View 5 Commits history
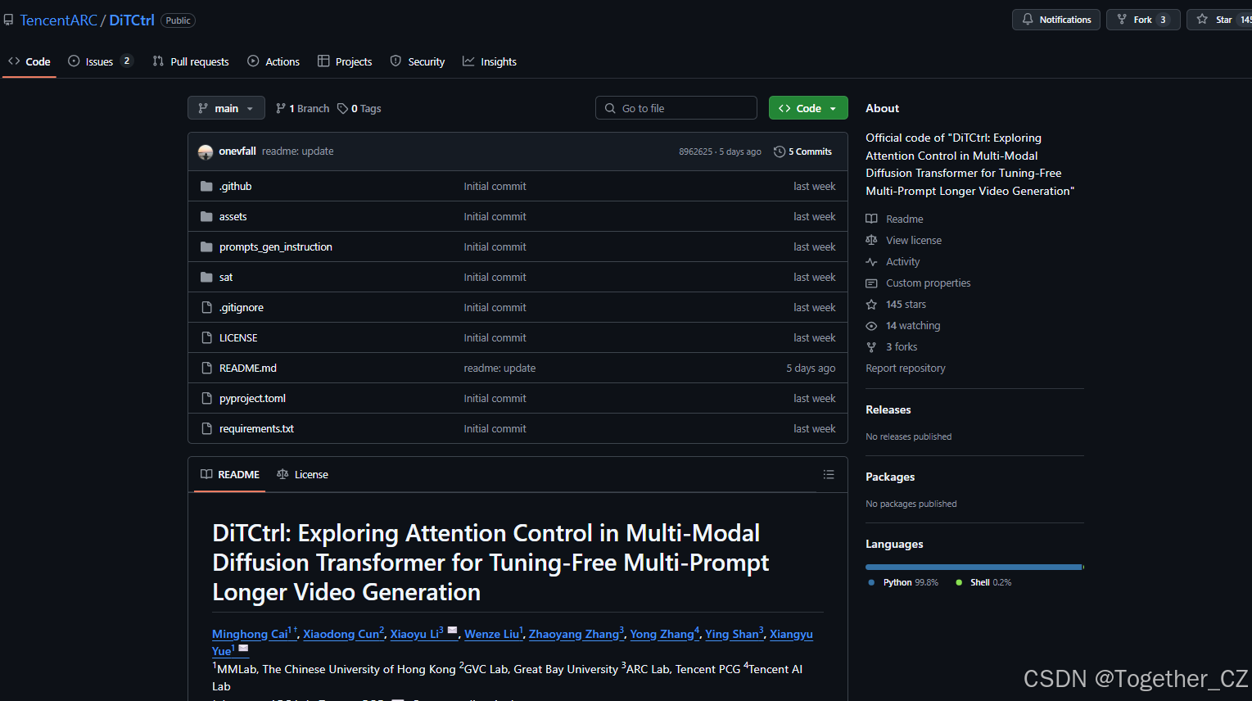Image resolution: width=1252 pixels, height=701 pixels. pos(802,152)
